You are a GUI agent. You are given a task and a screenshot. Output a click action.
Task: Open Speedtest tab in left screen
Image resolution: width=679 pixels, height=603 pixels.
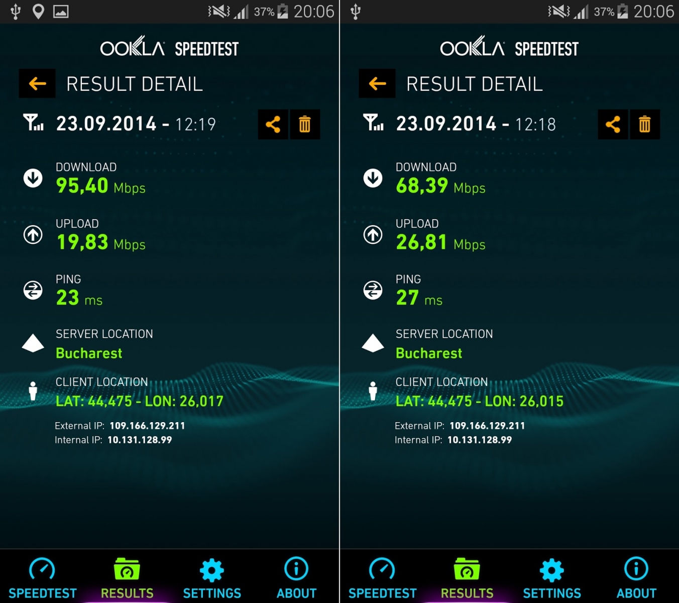click(42, 578)
